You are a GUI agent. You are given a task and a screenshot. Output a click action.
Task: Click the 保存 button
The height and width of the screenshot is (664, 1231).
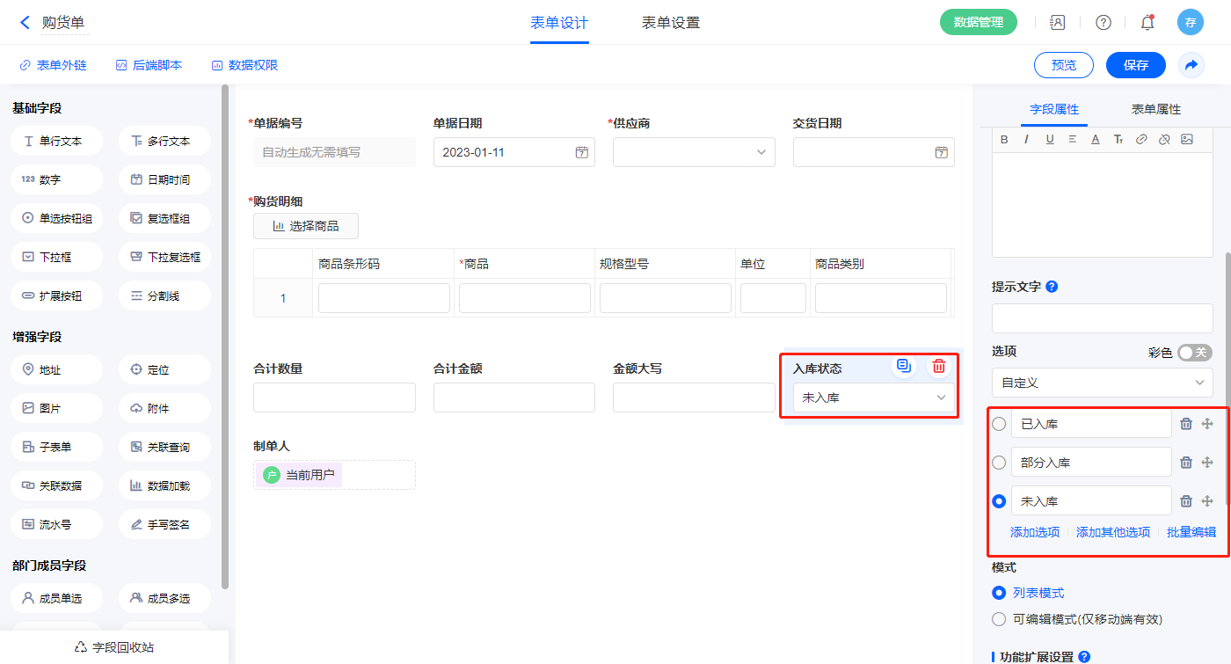coord(1135,65)
